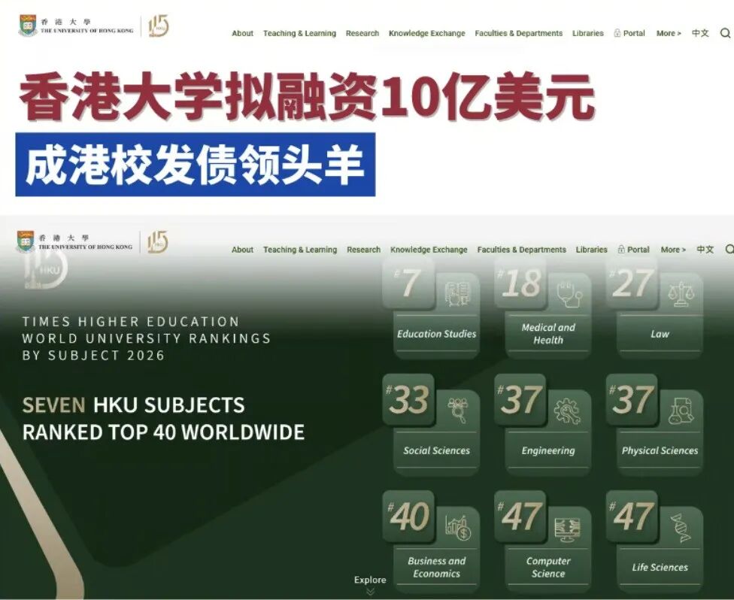Click the Education Studies tablet icon
The image size is (734, 600).
(456, 294)
